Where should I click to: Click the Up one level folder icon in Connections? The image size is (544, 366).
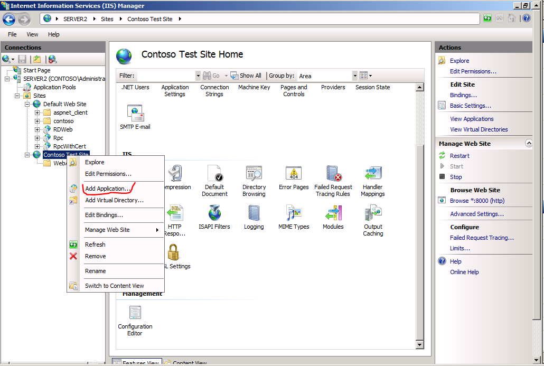(37, 59)
